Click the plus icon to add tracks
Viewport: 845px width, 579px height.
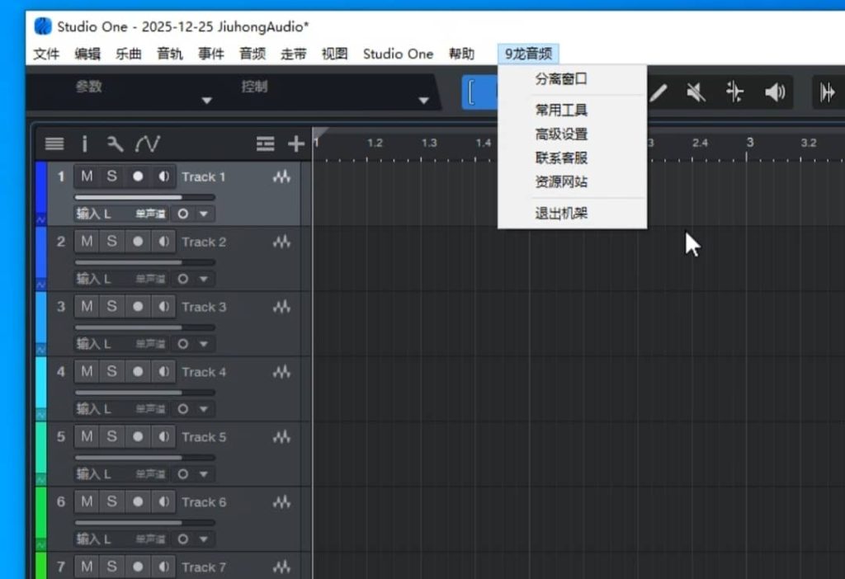pos(295,144)
